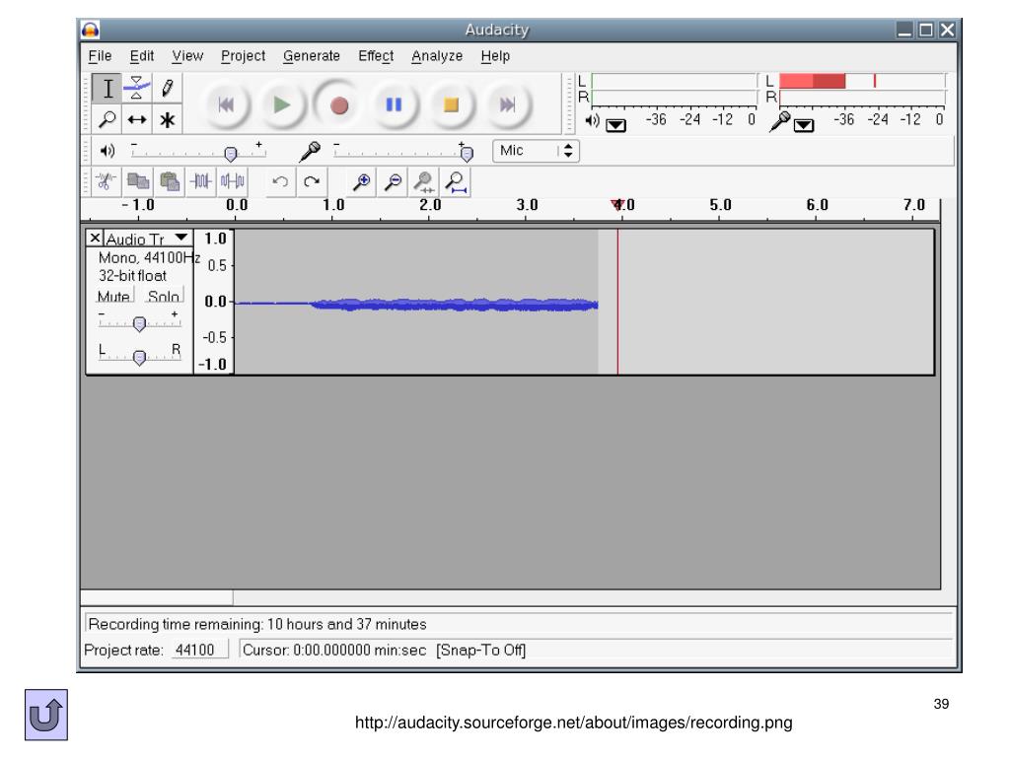Viewport: 1010px width, 757px height.
Task: Click the red playhead marker on timeline
Action: 617,205
